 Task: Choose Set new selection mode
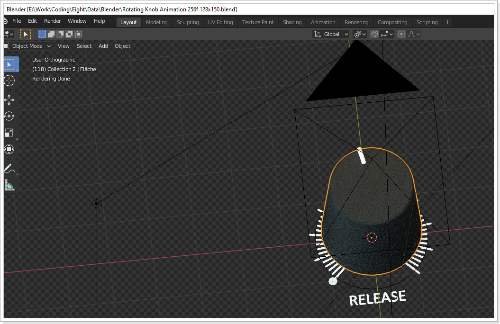pos(42,34)
